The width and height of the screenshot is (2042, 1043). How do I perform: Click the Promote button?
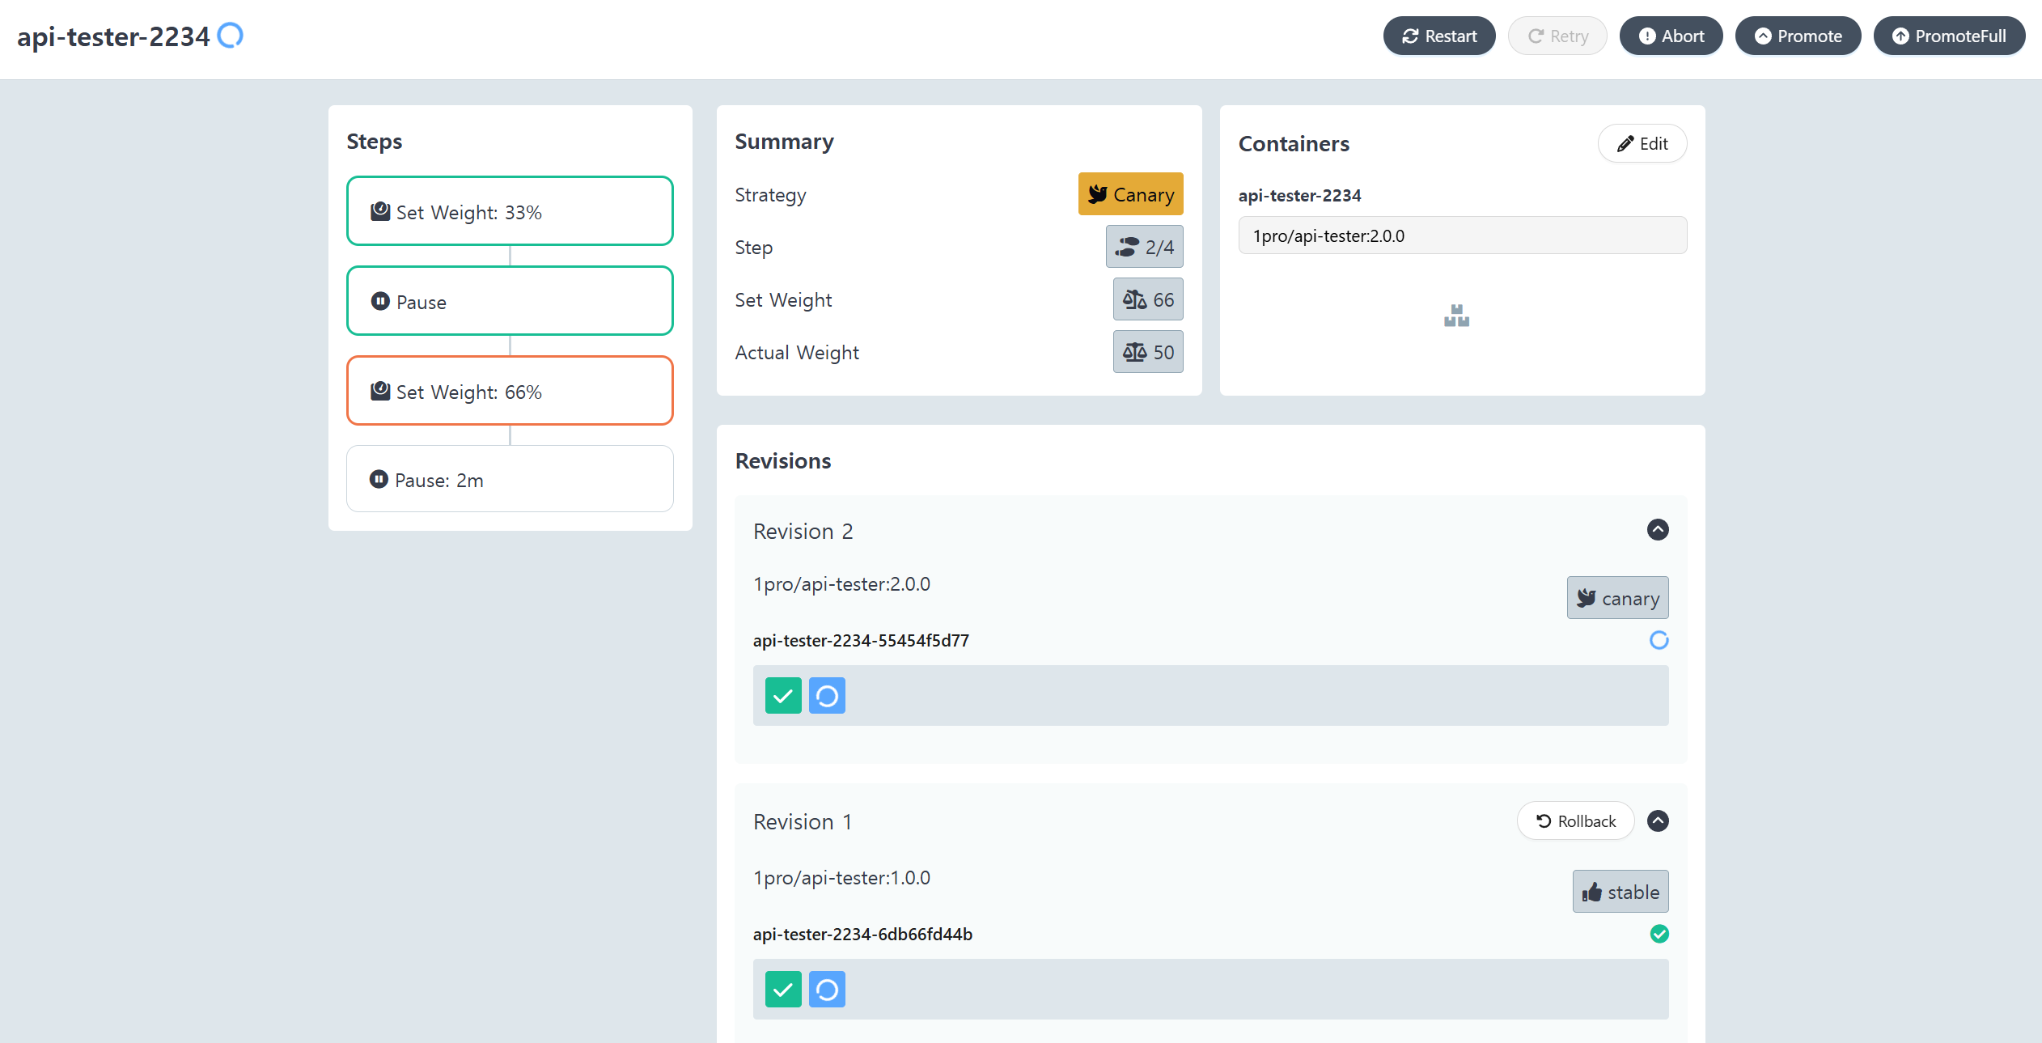[1798, 36]
